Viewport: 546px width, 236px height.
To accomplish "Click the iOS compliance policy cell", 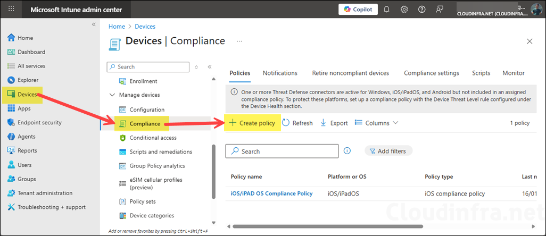I will tap(455, 193).
